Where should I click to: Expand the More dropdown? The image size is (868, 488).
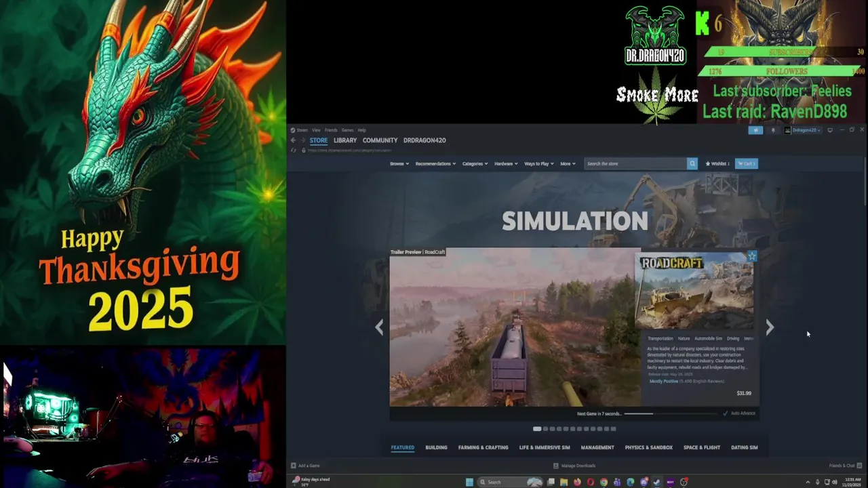(568, 163)
